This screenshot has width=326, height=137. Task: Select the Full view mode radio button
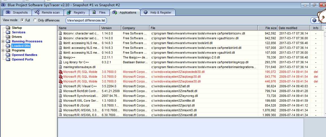tap(22, 20)
